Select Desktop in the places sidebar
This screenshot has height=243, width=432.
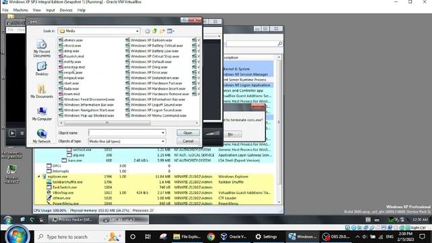[42, 68]
